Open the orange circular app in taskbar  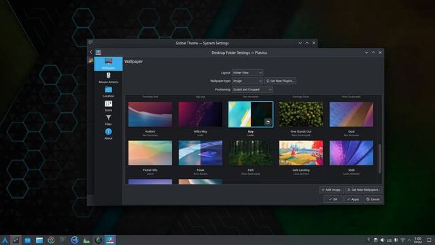click(51, 240)
